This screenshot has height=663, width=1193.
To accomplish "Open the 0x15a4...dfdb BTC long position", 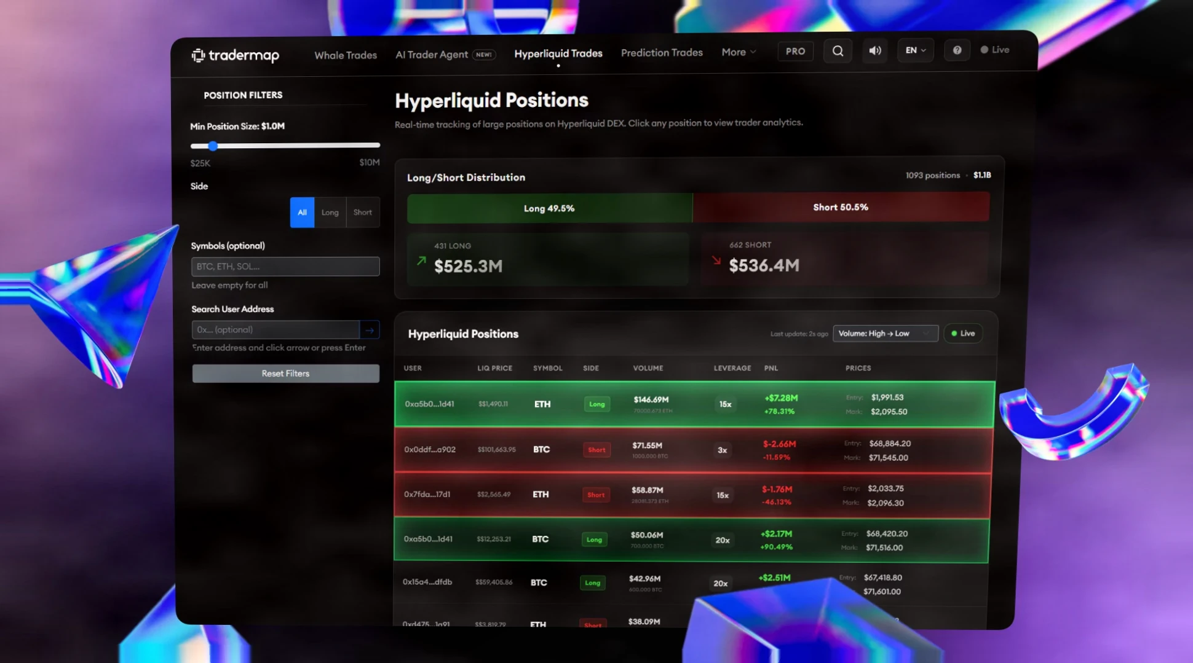I will (690, 583).
